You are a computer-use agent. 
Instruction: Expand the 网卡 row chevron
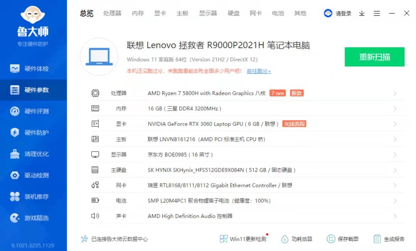pos(395,186)
